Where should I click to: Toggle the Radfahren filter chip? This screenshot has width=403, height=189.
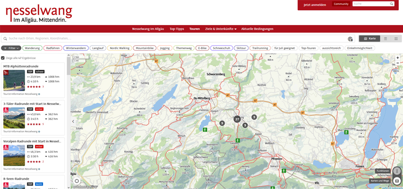pyautogui.click(x=53, y=48)
